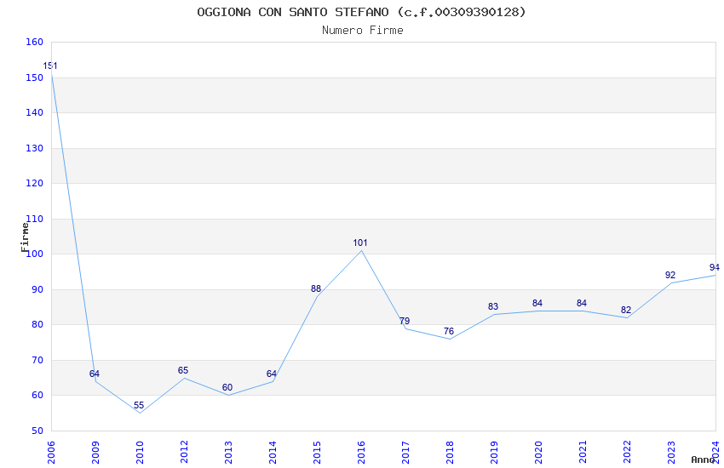Screen dimensions: 724x468
Task: Click the 2024 year axis label
Action: coord(715,453)
